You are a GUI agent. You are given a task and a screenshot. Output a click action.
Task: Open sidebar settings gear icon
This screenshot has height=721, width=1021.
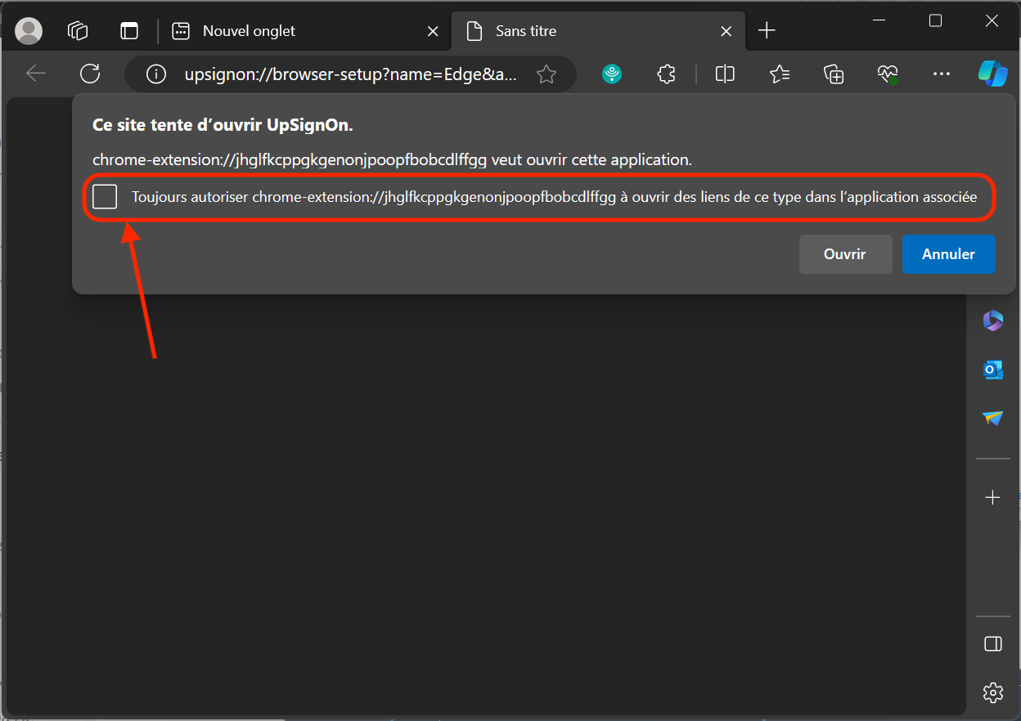tap(992, 693)
